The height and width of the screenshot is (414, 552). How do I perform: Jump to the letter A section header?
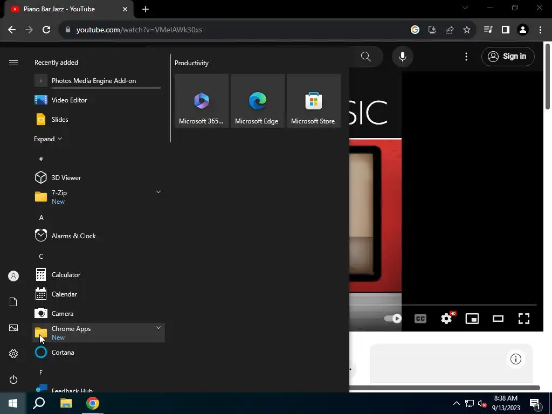tap(41, 218)
